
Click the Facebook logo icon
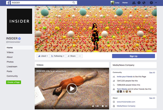8,3
